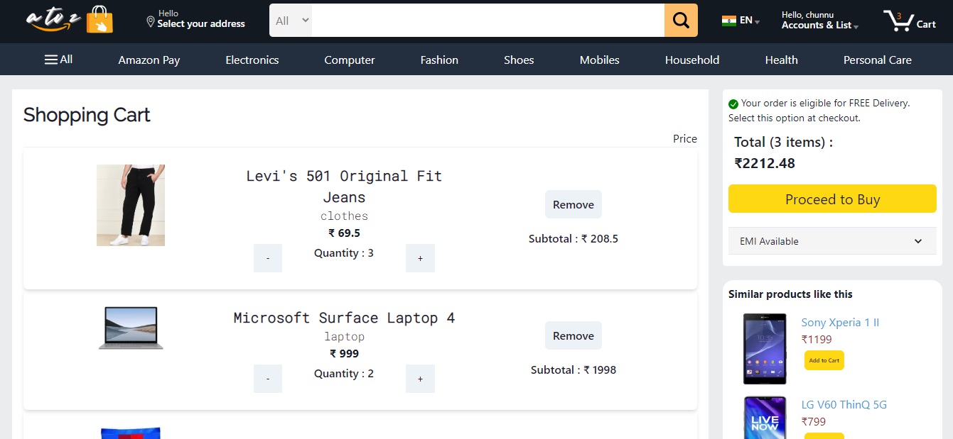Open Select your address link
The width and height of the screenshot is (953, 439).
(201, 24)
